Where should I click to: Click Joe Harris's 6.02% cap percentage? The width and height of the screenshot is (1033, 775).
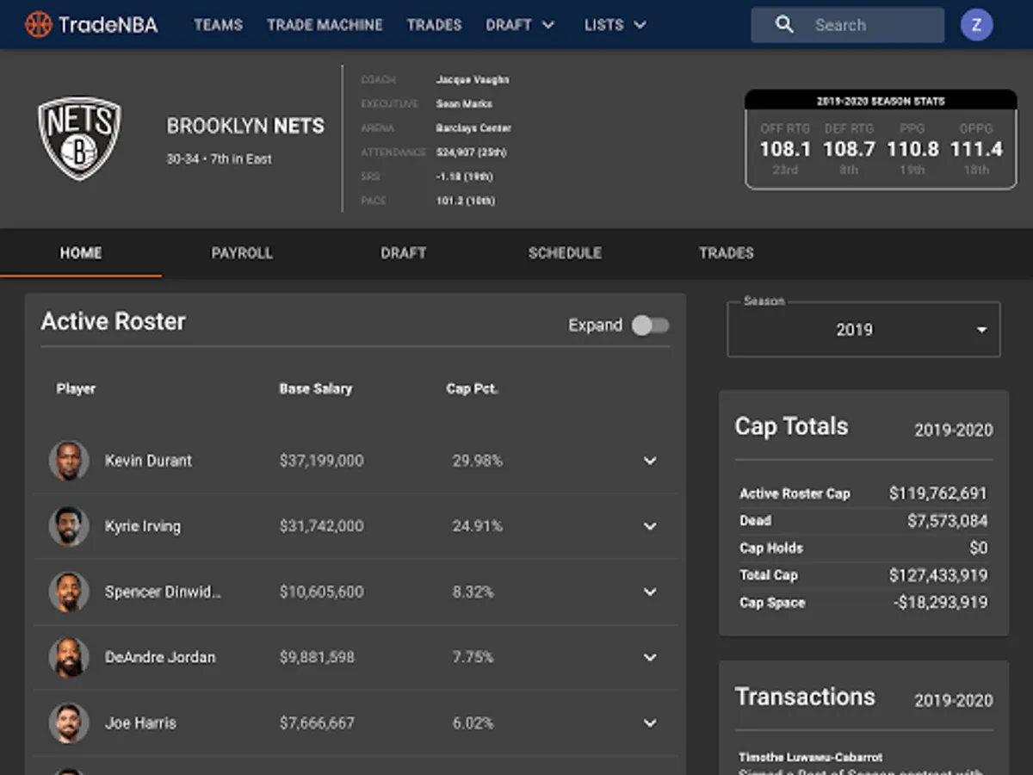tap(473, 722)
